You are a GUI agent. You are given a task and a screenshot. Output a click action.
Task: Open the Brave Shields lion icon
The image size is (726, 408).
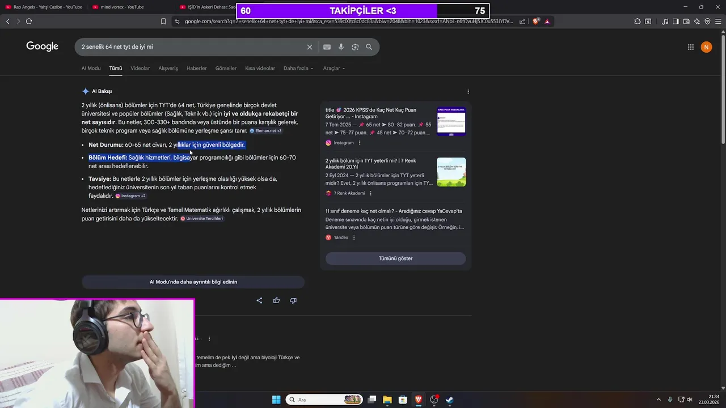536,22
